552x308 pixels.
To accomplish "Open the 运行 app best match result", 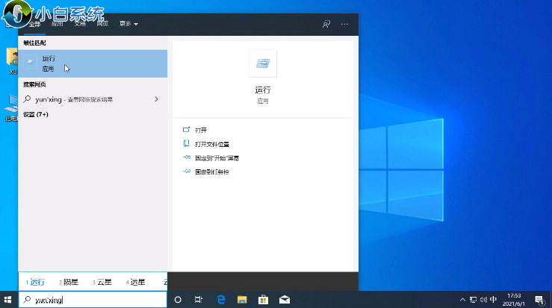I will 90,63.
